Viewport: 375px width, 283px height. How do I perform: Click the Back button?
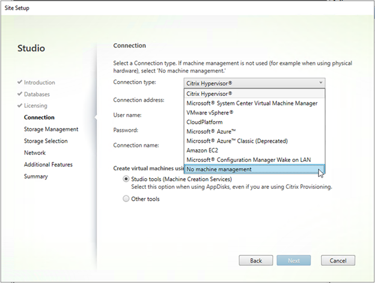click(255, 260)
